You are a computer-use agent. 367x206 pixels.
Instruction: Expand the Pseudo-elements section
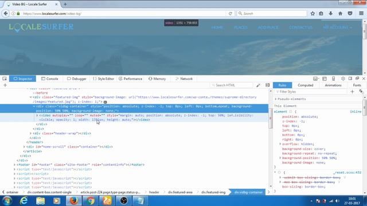(276, 99)
